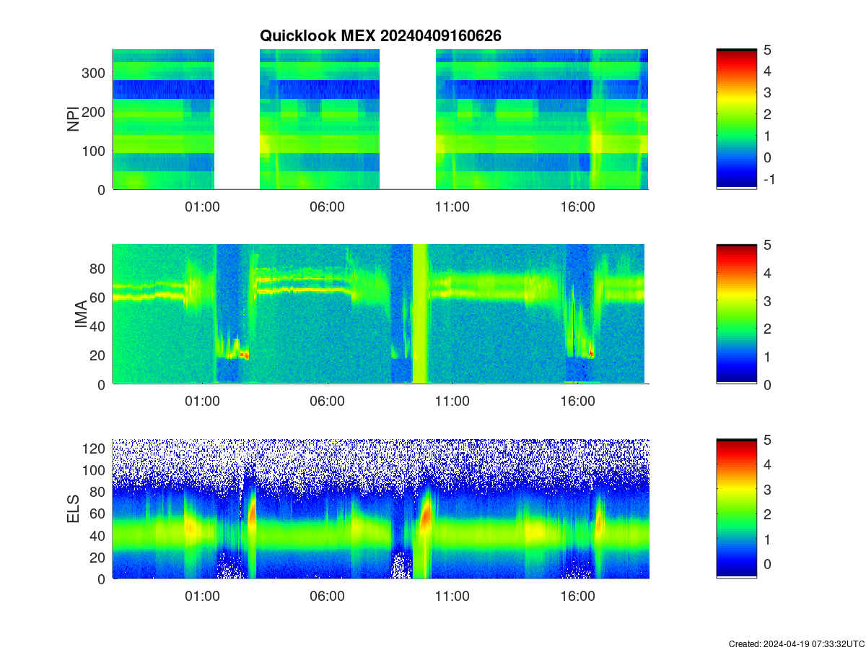Select the NPI y-axis label
The image size is (866, 650).
pyautogui.click(x=74, y=119)
